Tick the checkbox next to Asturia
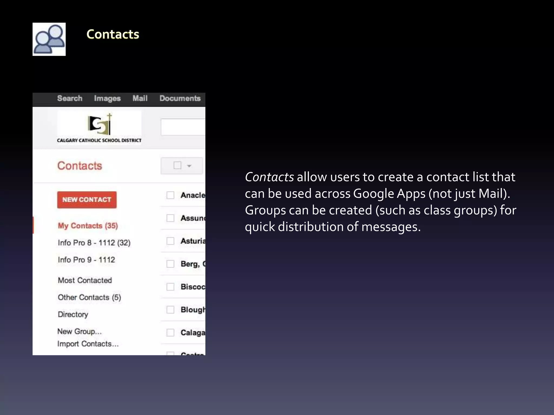554x415 pixels. (x=170, y=241)
